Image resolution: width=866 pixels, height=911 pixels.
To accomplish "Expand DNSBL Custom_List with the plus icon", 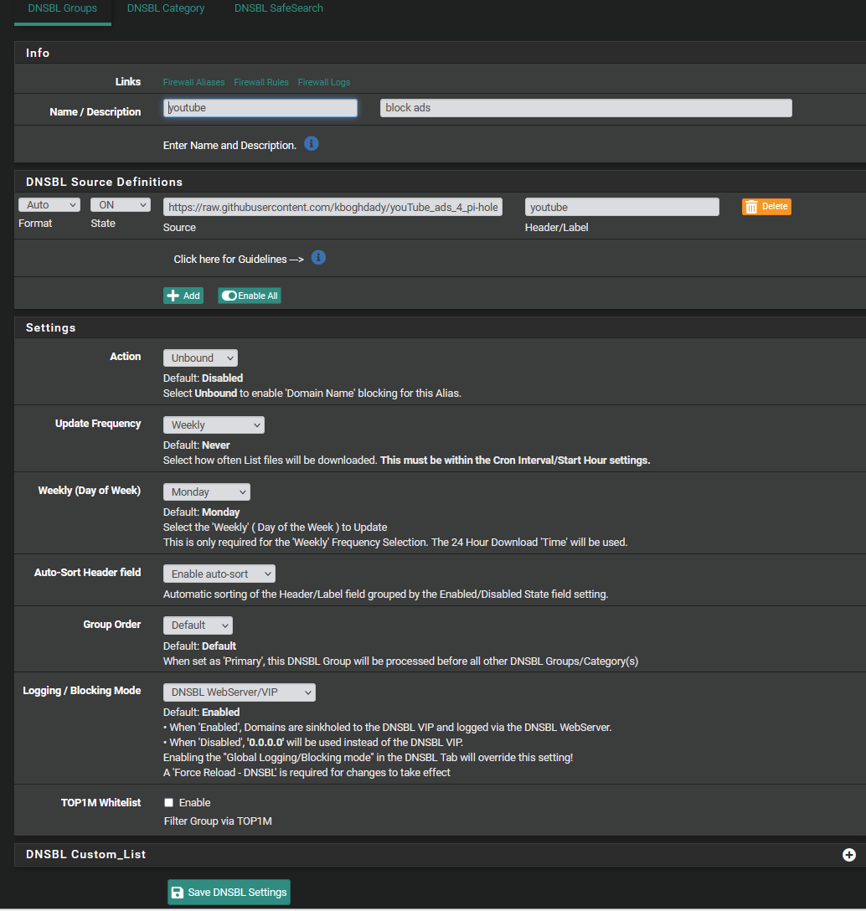I will point(848,855).
